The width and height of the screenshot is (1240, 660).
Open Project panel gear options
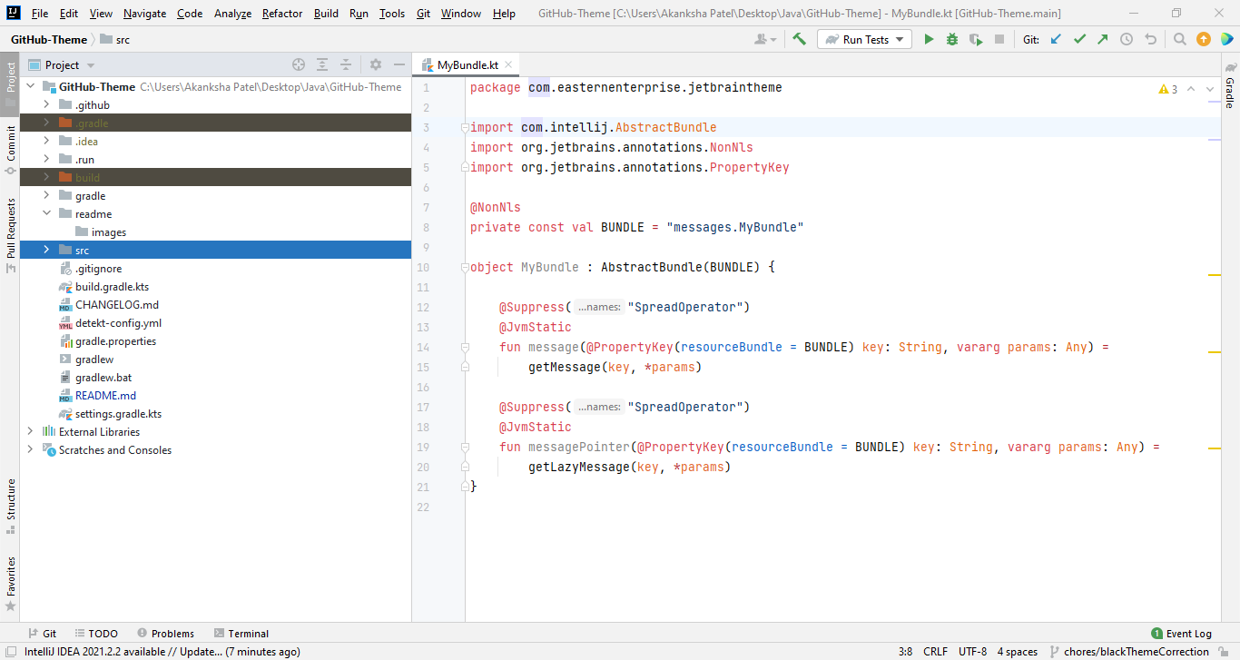click(376, 64)
